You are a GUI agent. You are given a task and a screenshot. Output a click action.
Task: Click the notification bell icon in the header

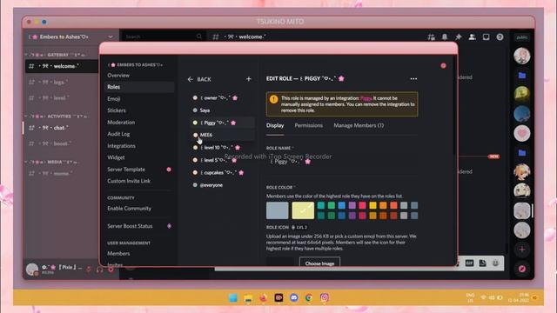tap(445, 37)
